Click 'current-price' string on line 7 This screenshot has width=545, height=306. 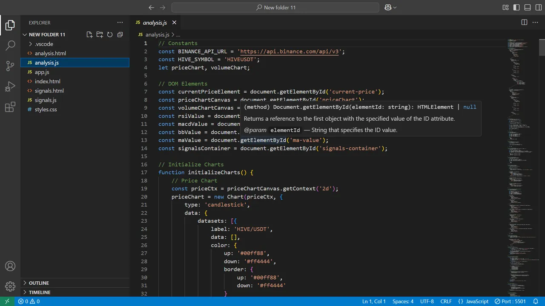[353, 92]
